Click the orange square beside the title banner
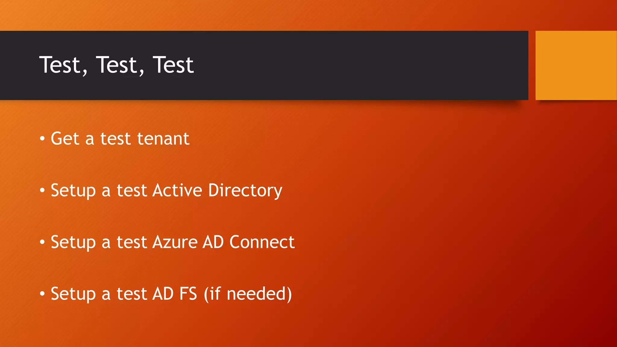 pos(576,65)
